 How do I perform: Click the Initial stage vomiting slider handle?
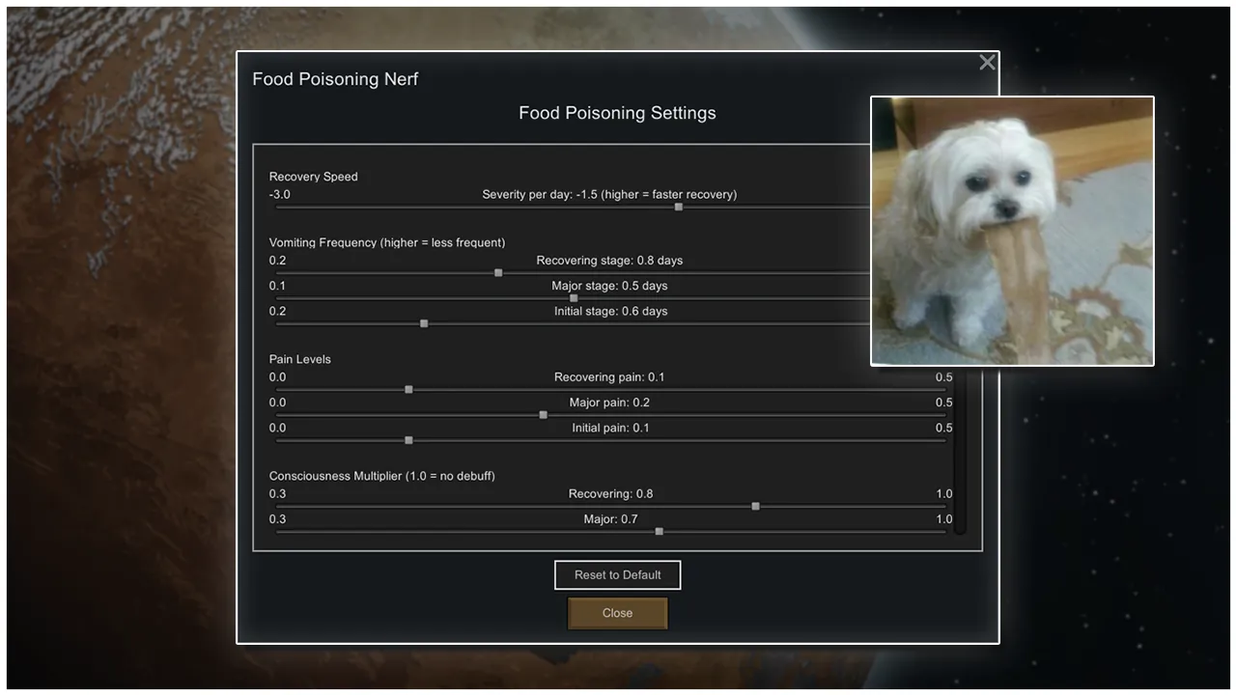click(424, 323)
